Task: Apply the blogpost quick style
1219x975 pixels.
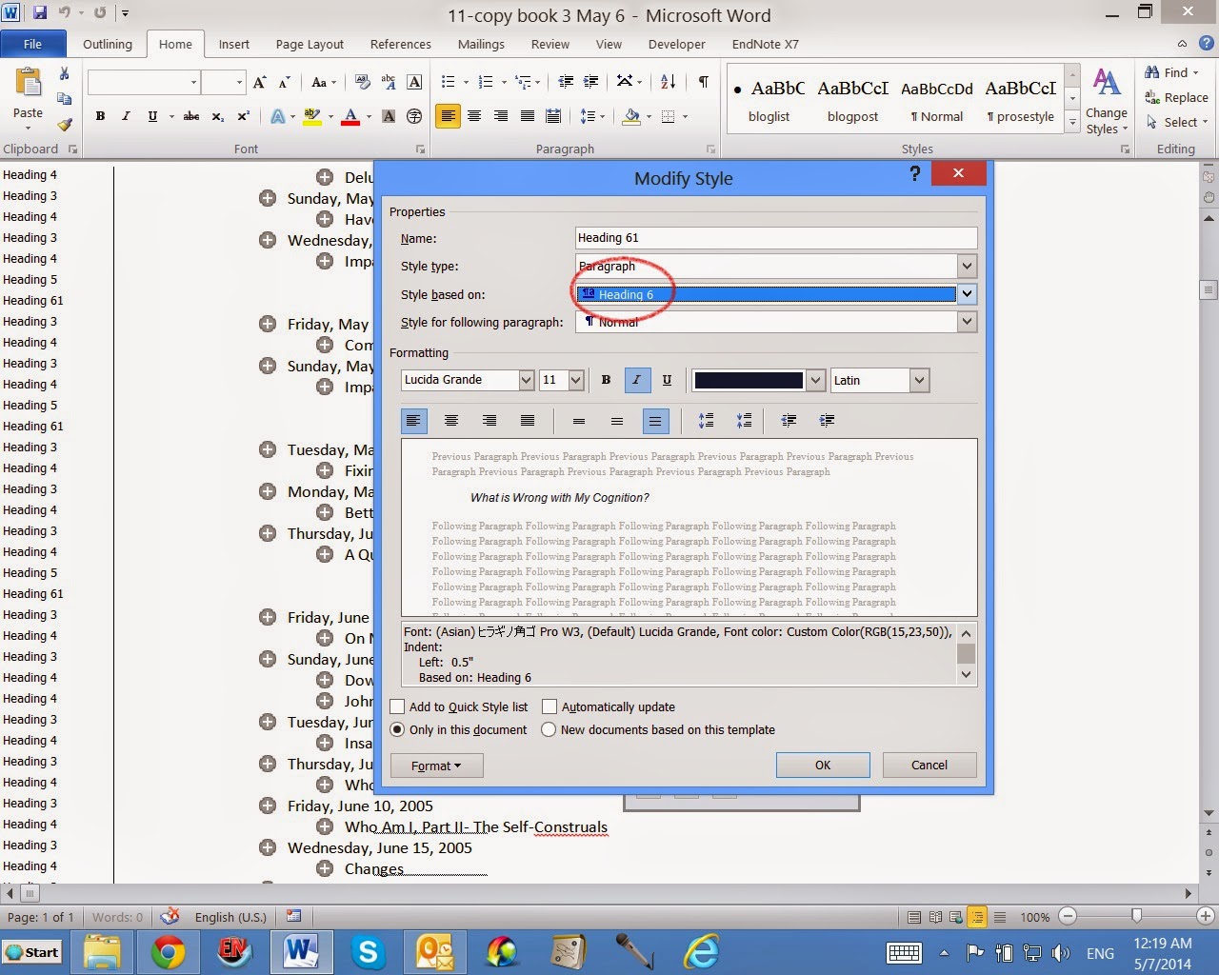Action: point(853,99)
